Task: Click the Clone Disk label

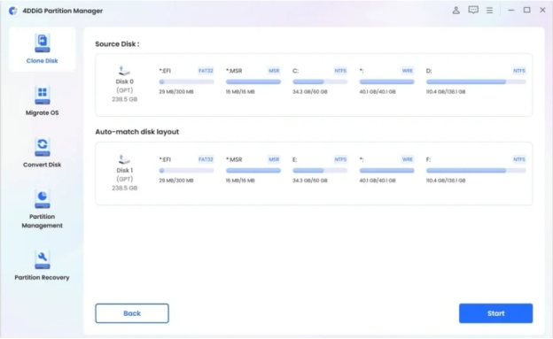Action: (42, 61)
